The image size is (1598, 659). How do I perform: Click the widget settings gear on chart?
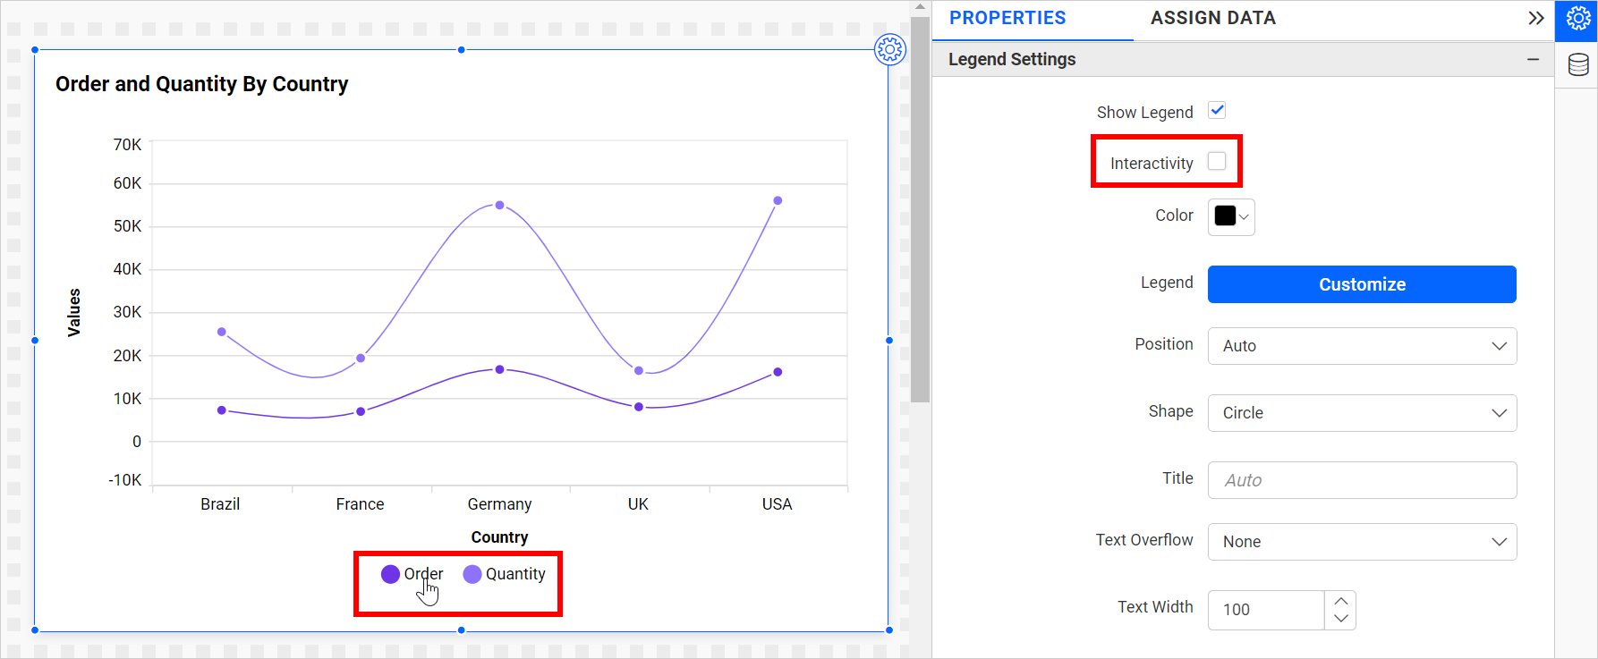(x=889, y=49)
